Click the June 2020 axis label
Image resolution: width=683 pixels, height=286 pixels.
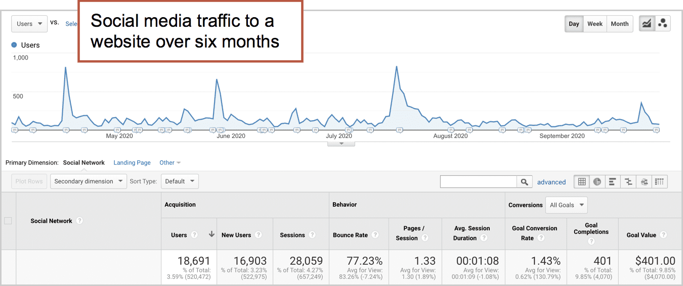pyautogui.click(x=231, y=136)
